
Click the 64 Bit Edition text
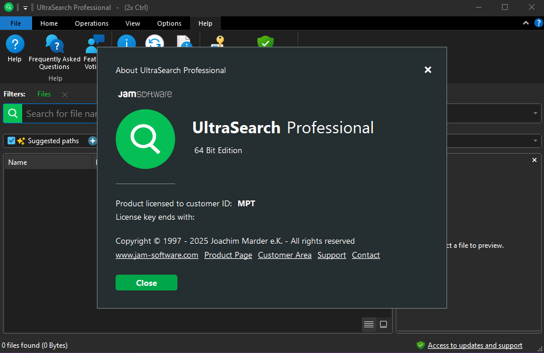[218, 150]
